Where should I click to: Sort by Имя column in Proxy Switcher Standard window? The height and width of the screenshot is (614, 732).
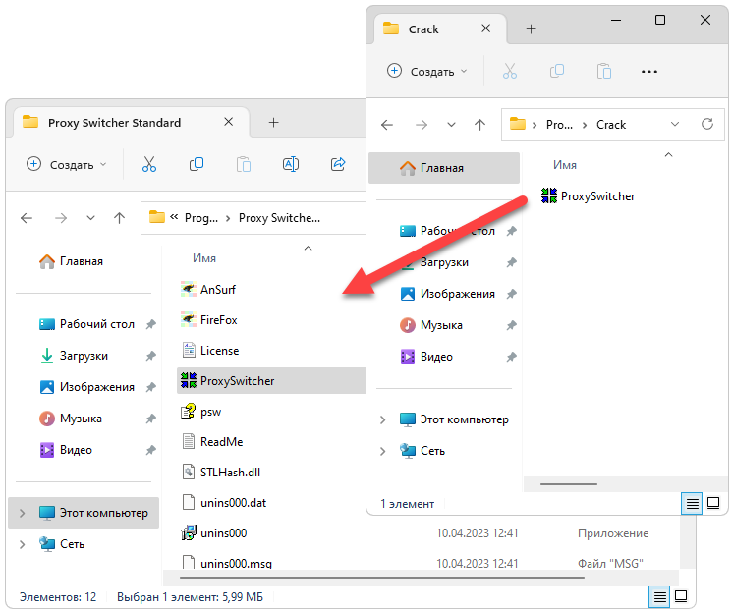[x=204, y=258]
